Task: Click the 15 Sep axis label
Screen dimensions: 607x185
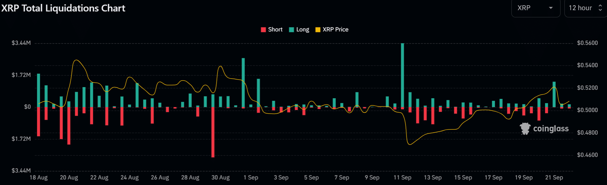Action: coord(463,177)
